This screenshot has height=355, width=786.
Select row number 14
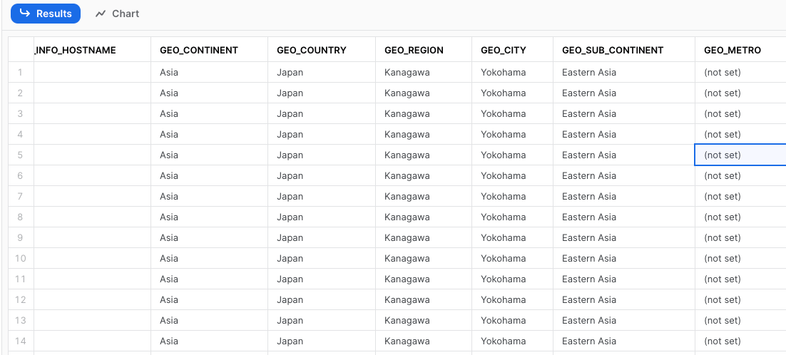click(21, 341)
